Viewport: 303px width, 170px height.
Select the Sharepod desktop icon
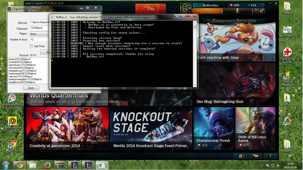[287, 8]
